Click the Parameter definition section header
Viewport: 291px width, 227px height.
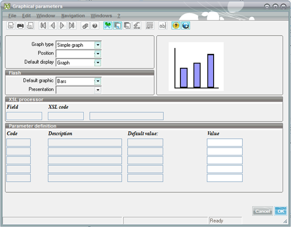coord(144,126)
